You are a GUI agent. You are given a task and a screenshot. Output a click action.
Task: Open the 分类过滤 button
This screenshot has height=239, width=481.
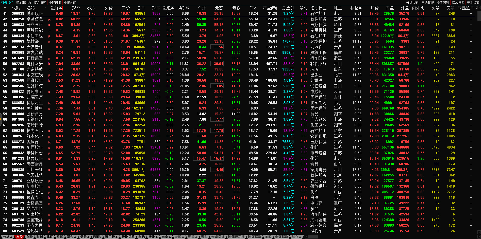(x=412, y=3)
